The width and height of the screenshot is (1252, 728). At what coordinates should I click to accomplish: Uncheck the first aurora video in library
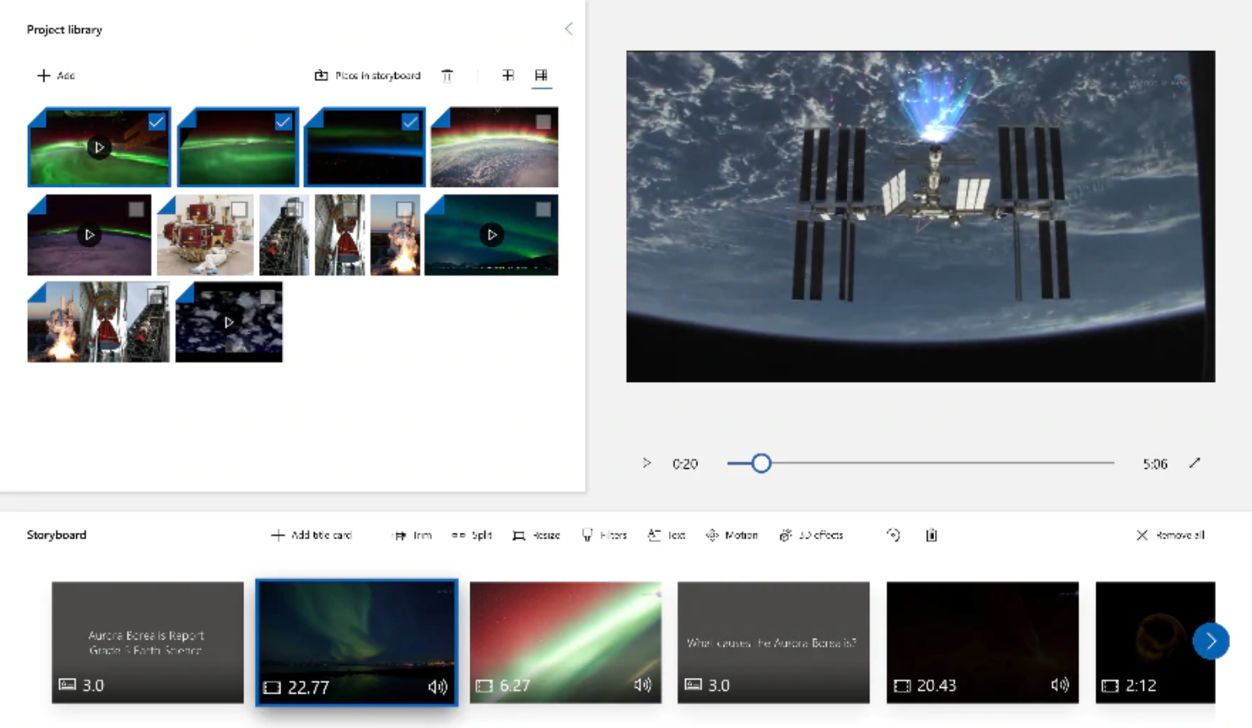[156, 122]
